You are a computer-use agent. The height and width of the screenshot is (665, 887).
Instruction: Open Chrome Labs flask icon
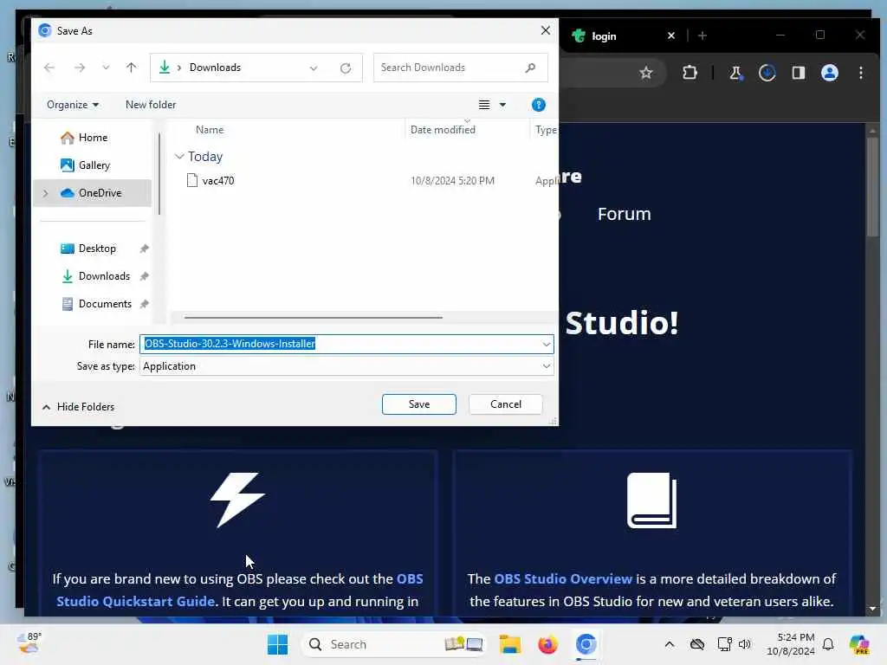point(735,73)
